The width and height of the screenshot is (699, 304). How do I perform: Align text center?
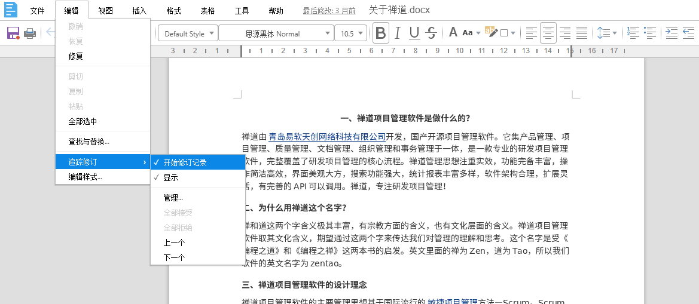[548, 33]
